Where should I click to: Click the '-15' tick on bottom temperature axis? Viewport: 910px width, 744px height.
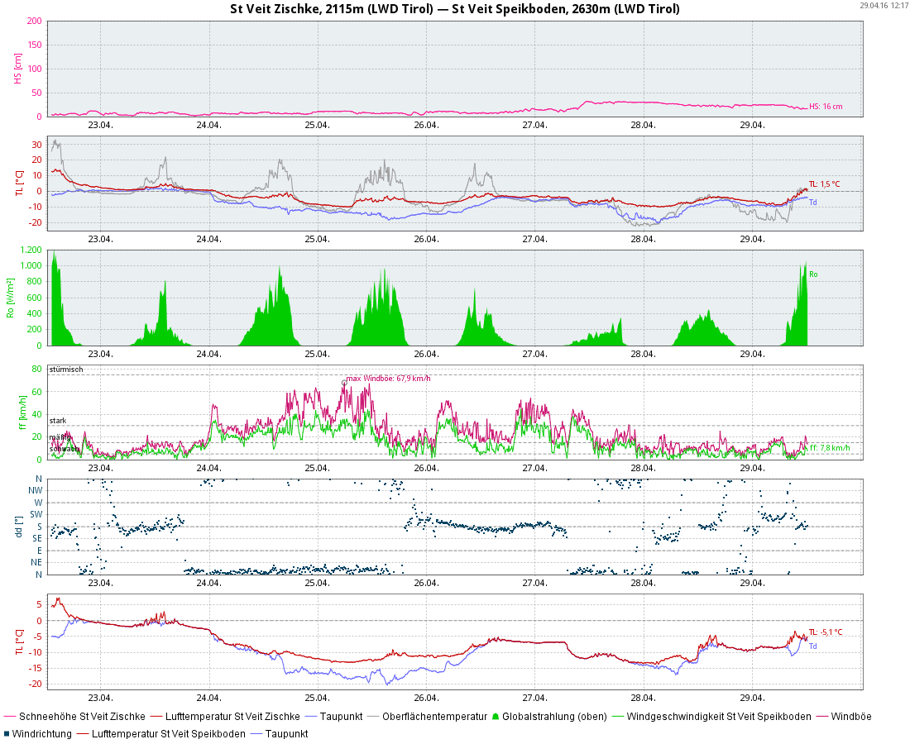coord(36,668)
